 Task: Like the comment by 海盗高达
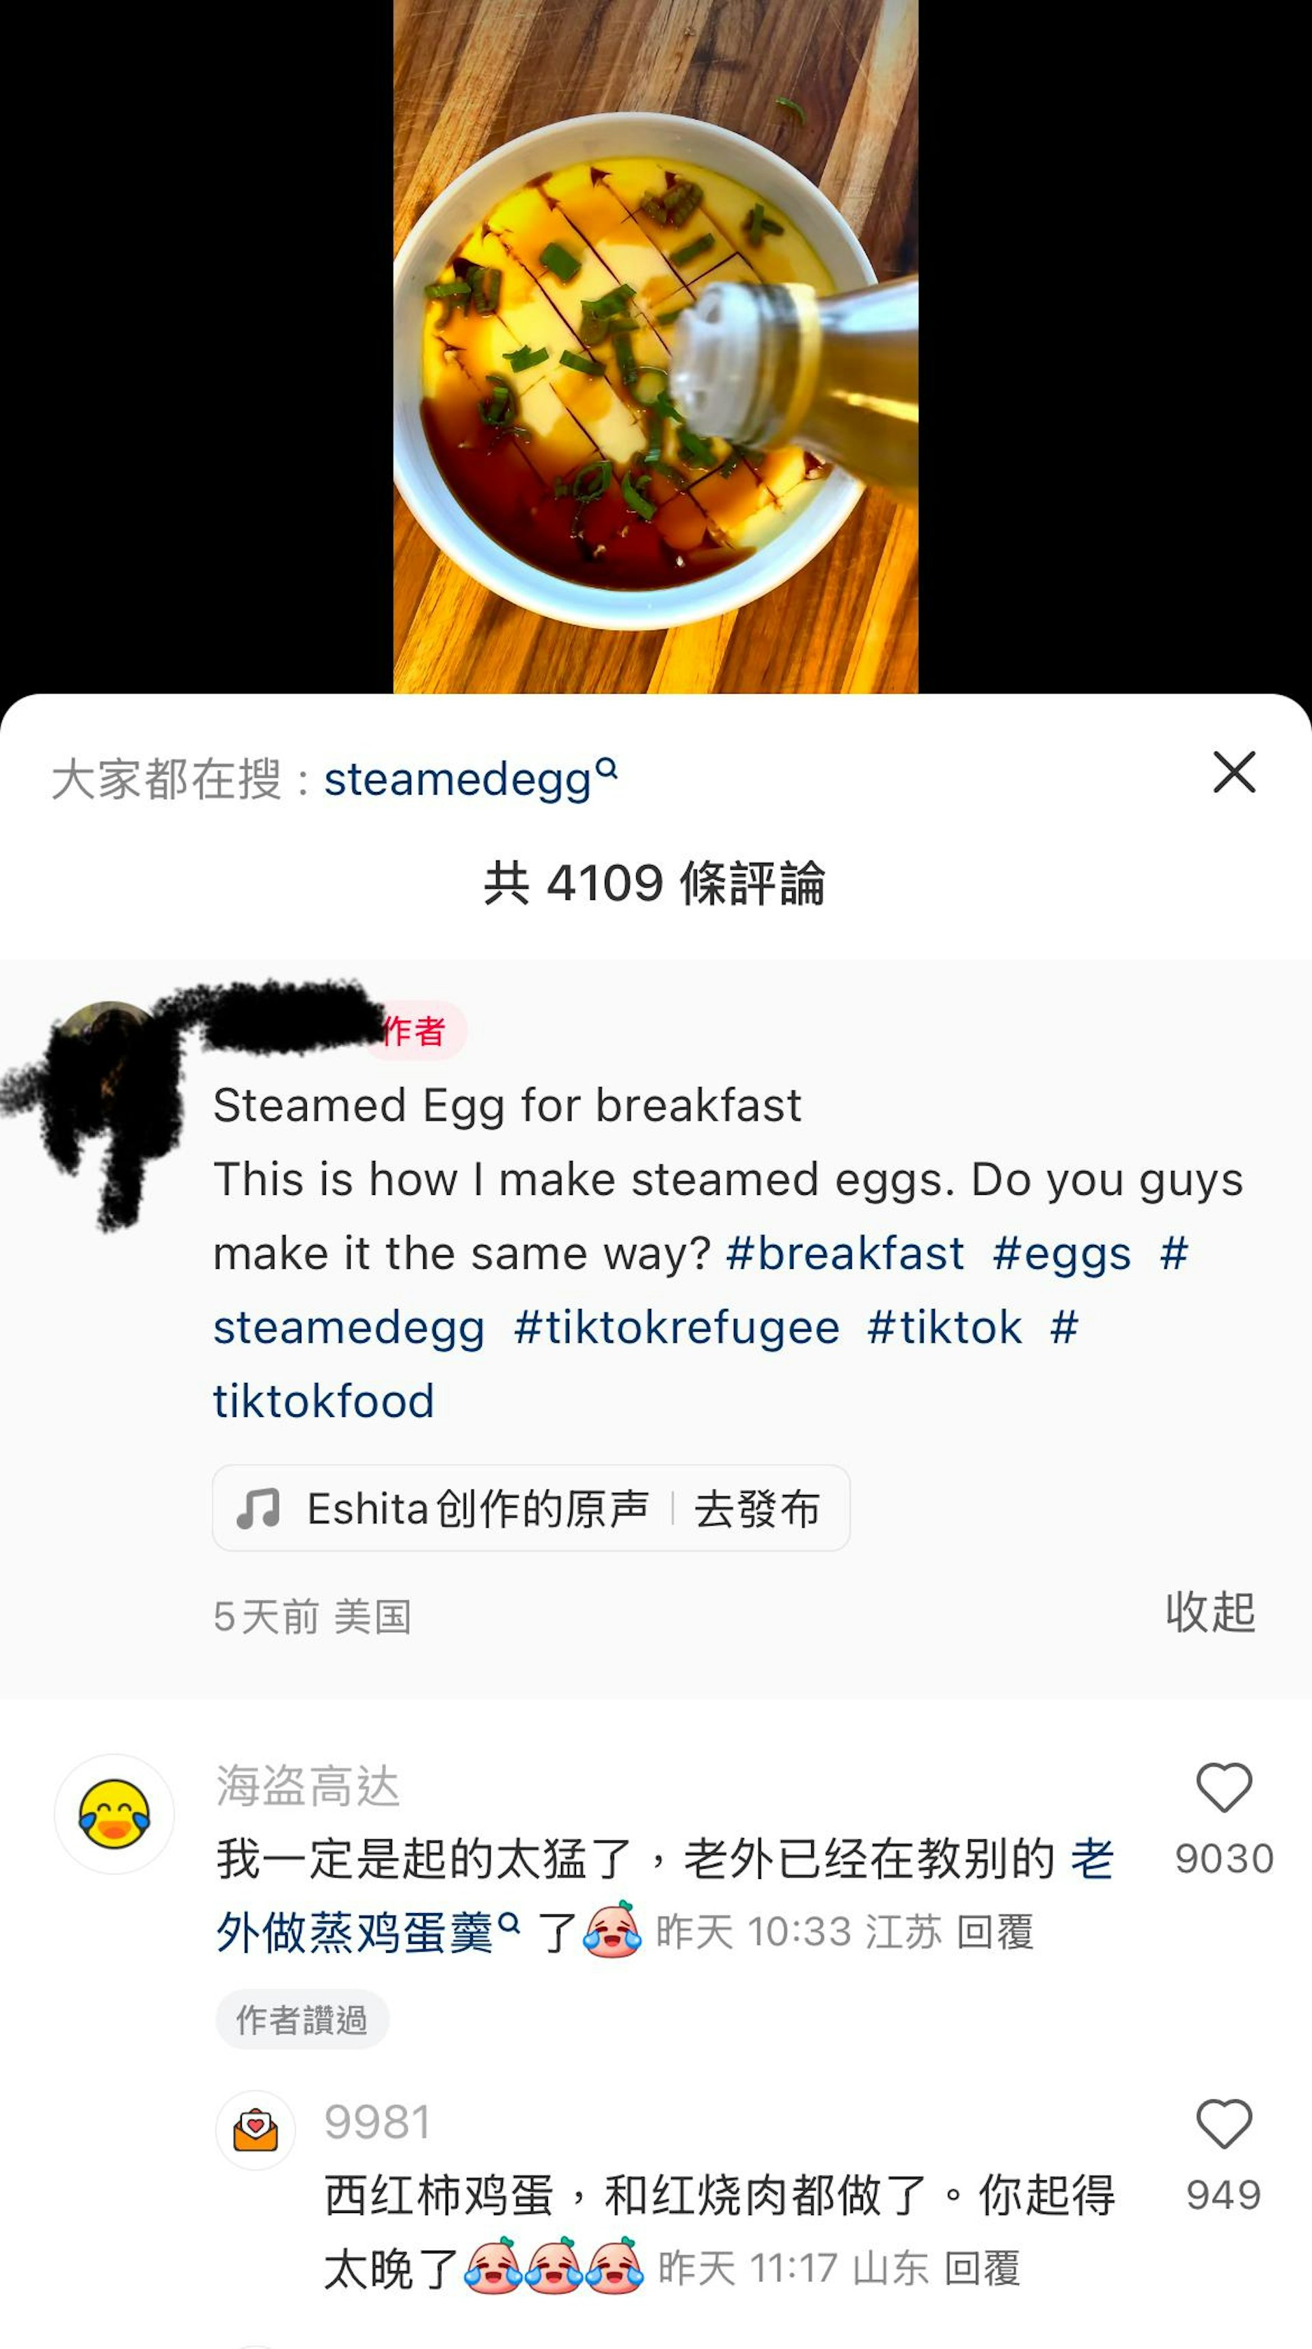coord(1224,1788)
